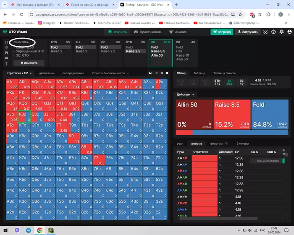Switch to Практиковать section
Viewport: 294px width, 235px height.
click(x=148, y=32)
